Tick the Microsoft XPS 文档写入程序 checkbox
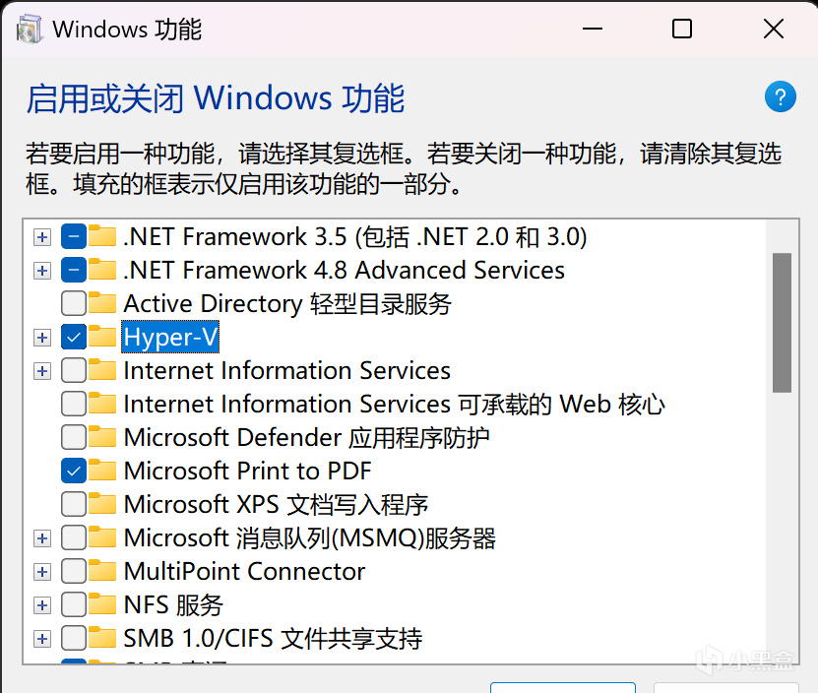 click(x=73, y=505)
